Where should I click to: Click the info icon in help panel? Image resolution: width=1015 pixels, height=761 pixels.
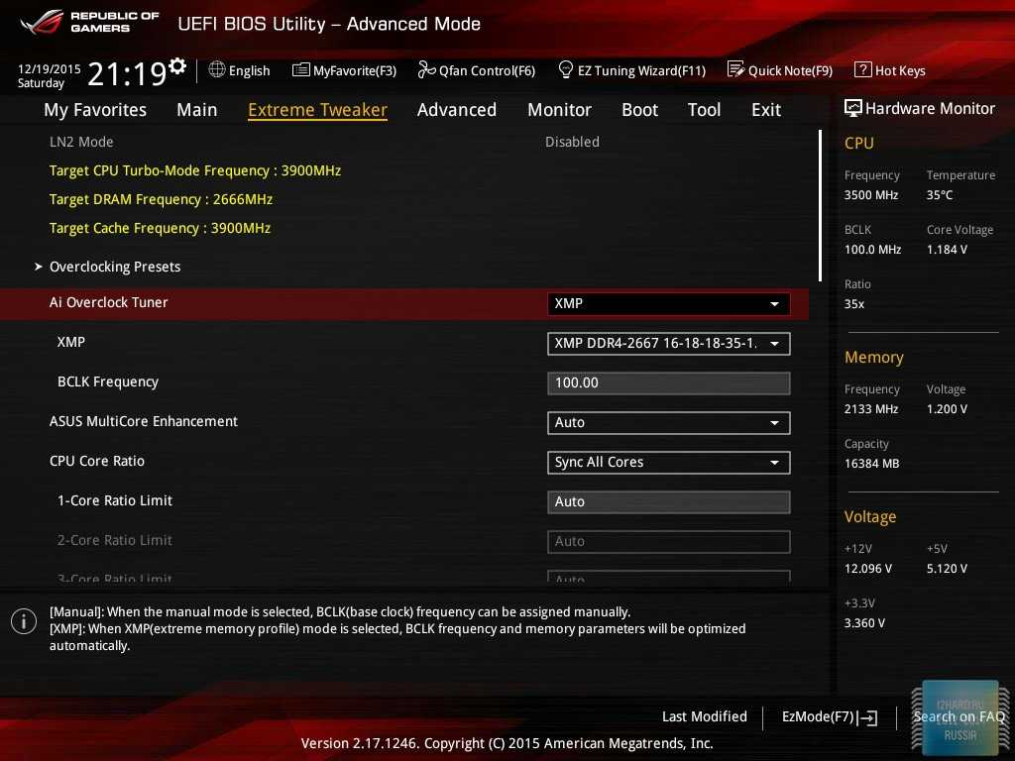tap(24, 621)
